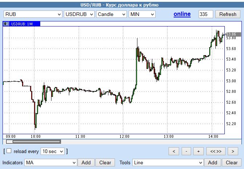This screenshot has height=169, width=244.
Task: Click the << >> expand range button
Action: tap(216, 151)
